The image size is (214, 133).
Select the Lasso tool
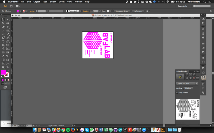[x=8, y=23]
